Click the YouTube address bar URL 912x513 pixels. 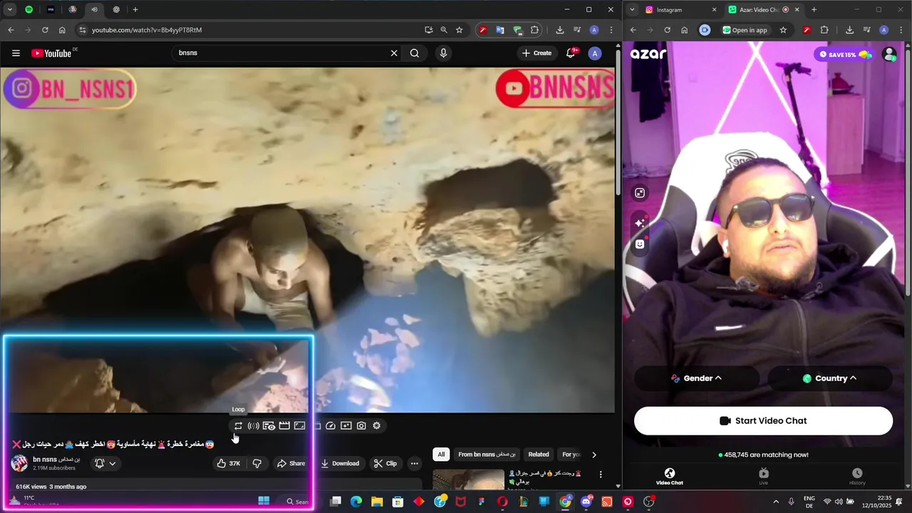pos(147,30)
